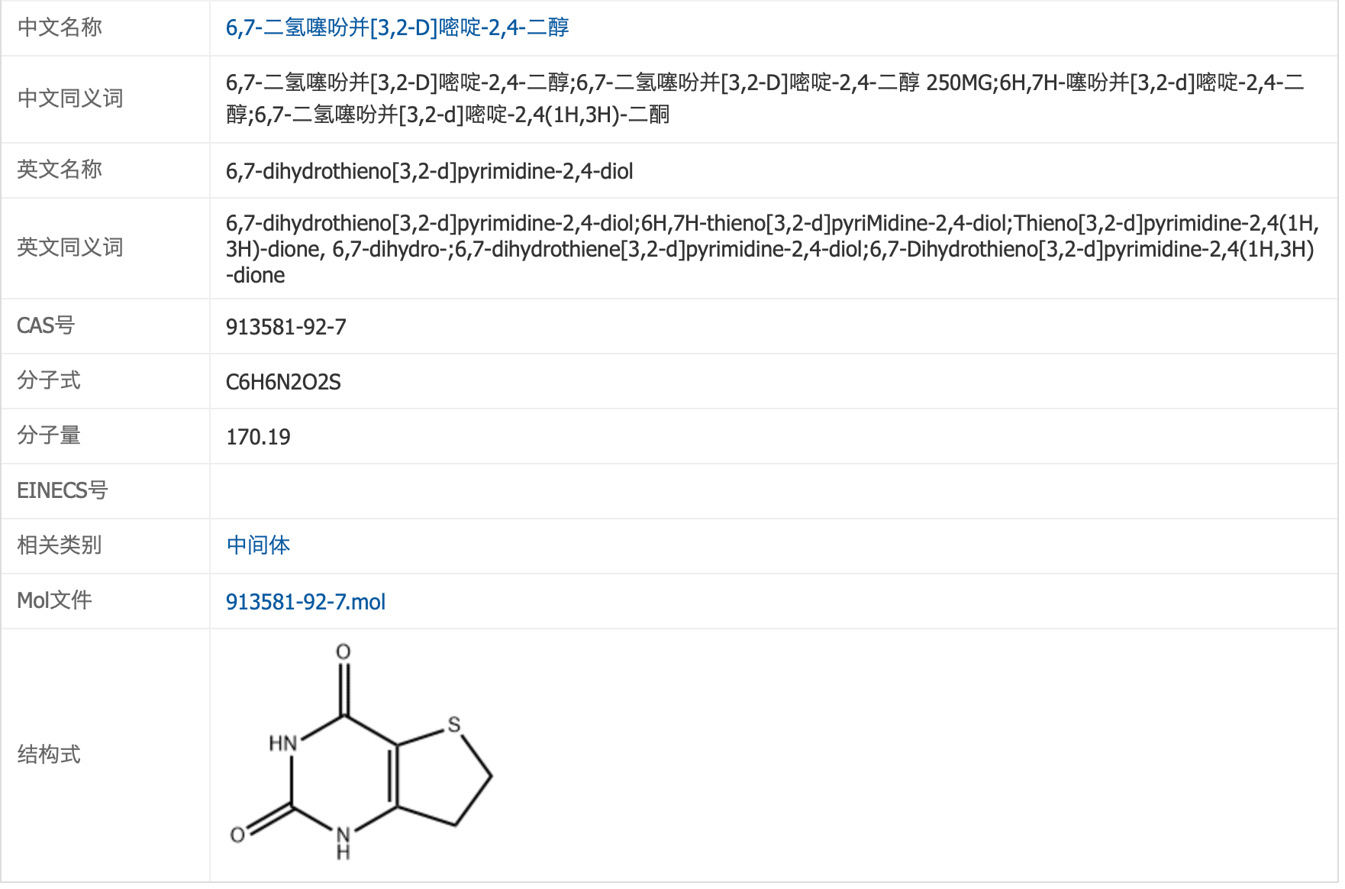Click the 结构式 row label
Viewport: 1345px width, 889px height.
(49, 755)
